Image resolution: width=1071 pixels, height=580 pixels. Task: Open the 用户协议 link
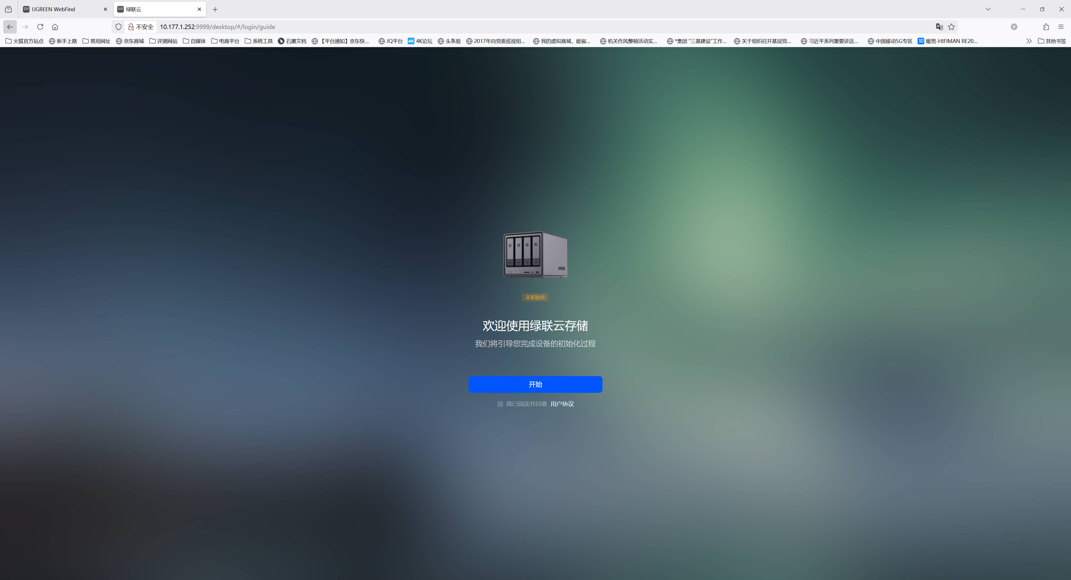(562, 404)
